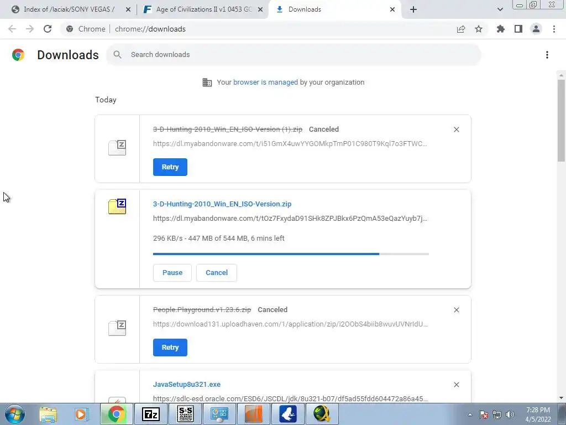Viewport: 566px width, 425px height.
Task: Open the S&S taskbar application
Action: coord(186,414)
